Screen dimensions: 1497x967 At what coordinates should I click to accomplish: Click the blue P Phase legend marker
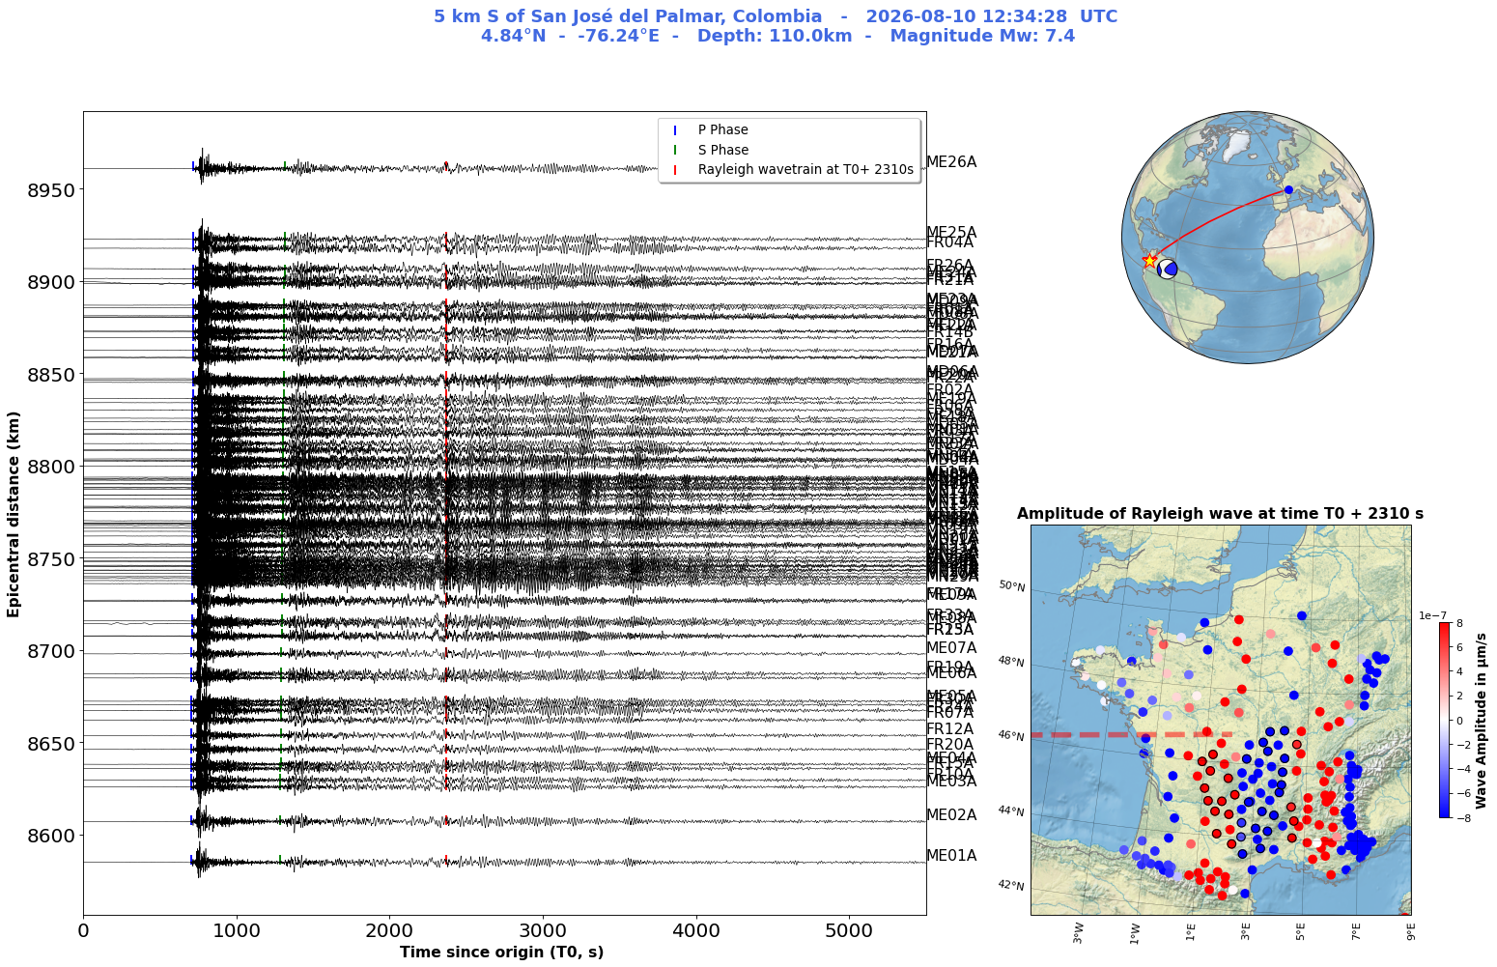coord(675,130)
